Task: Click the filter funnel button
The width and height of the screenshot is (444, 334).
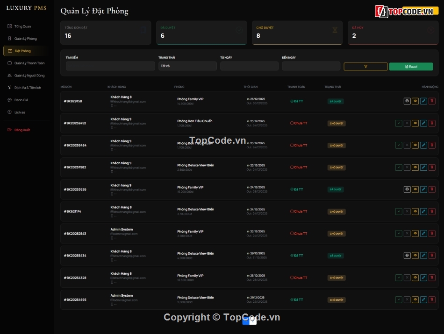Action: 365,67
